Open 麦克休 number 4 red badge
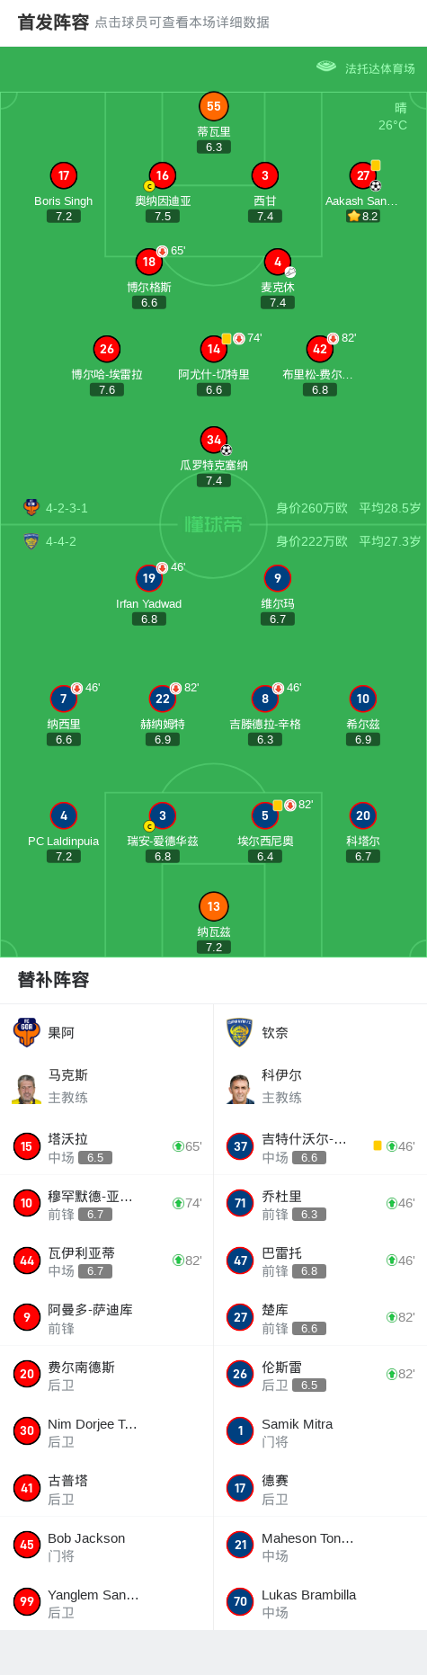This screenshot has height=1675, width=427. (278, 262)
